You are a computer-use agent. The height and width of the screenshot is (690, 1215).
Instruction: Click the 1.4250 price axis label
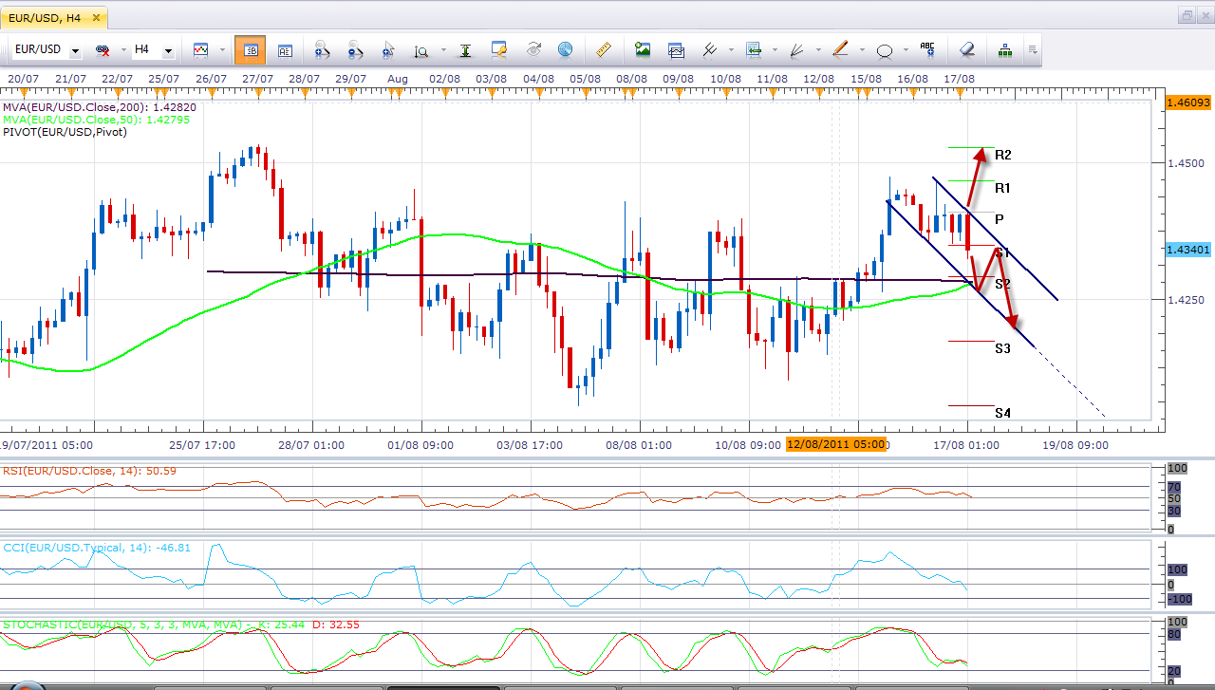[1187, 300]
